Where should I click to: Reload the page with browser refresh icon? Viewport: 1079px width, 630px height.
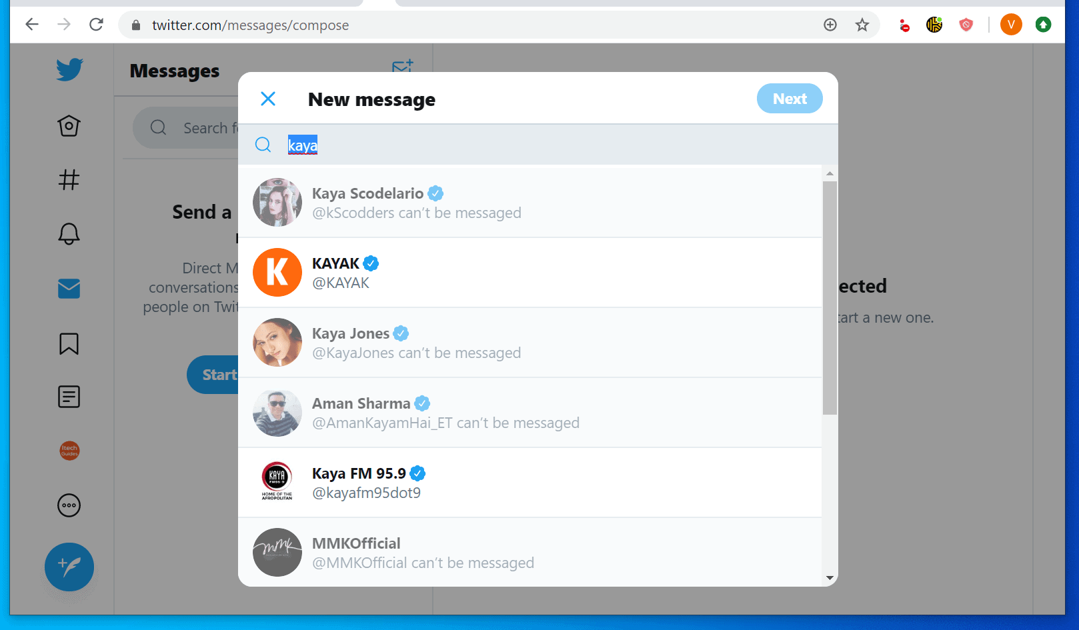point(96,25)
